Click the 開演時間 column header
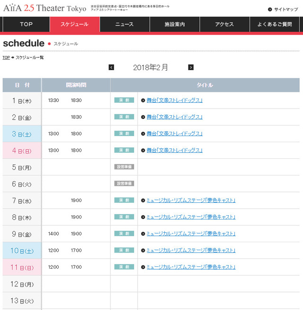 pos(76,85)
